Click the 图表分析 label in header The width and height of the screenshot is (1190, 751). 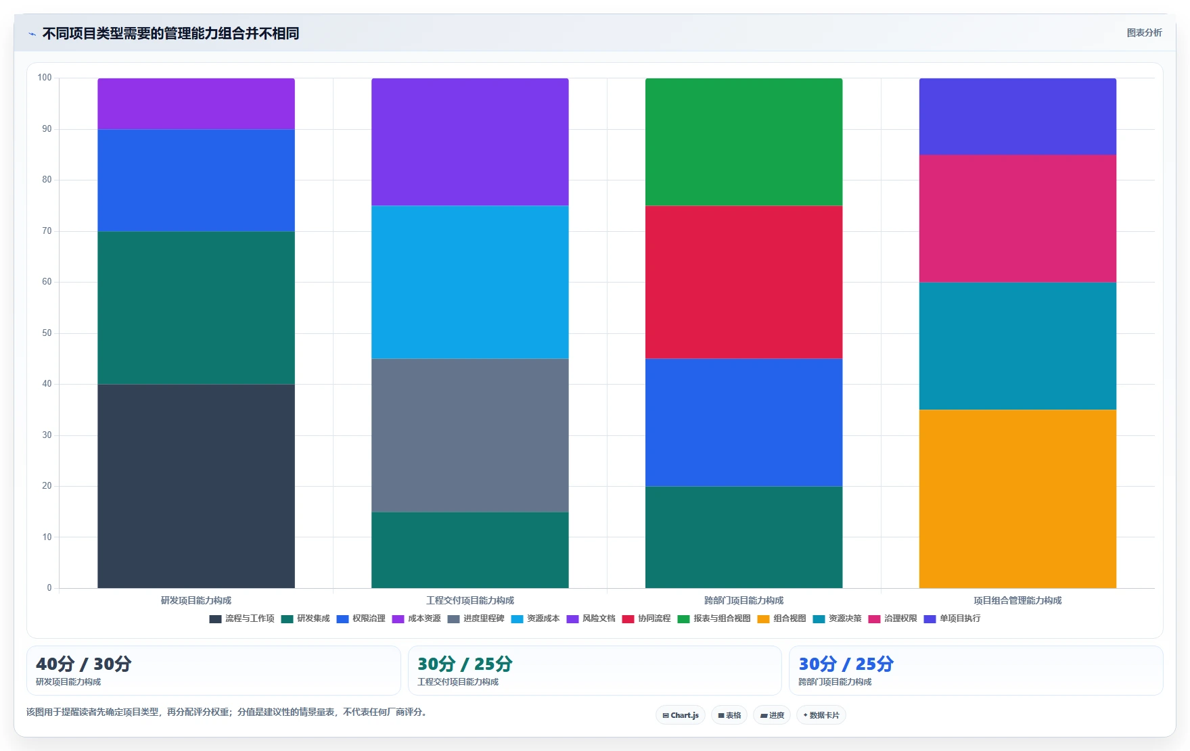(x=1144, y=32)
